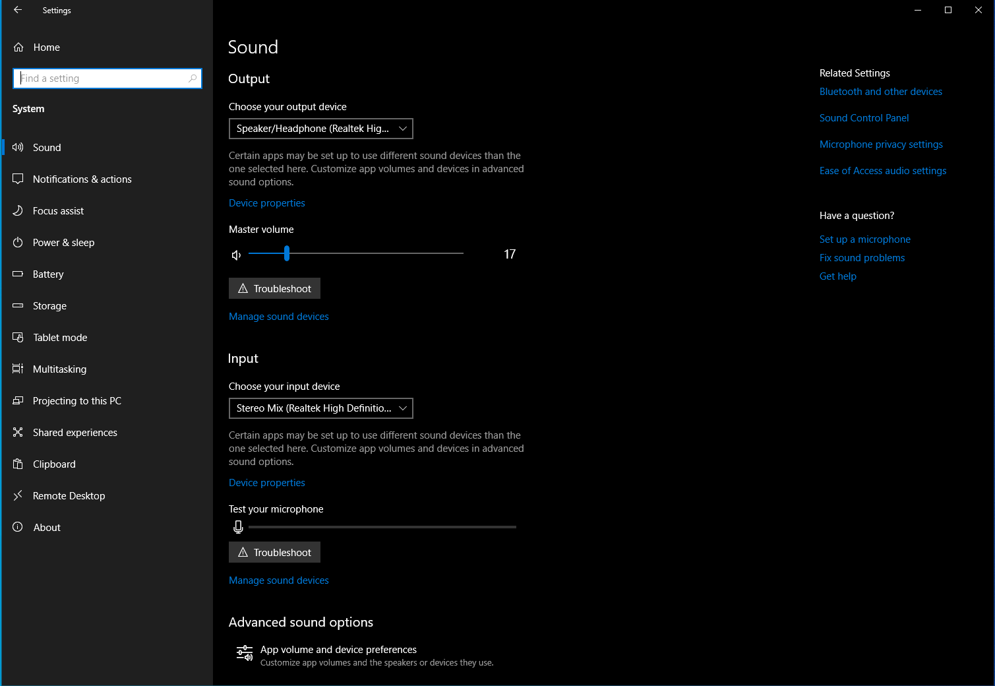Click the App volume mixer sliders icon
This screenshot has width=995, height=686.
point(244,653)
